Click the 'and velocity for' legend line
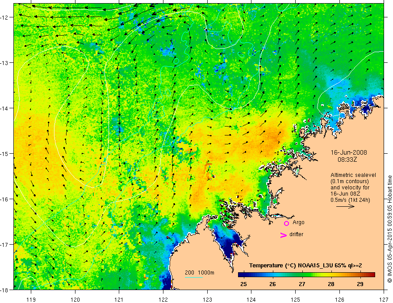Screen dimensions: 393x303 (x=350, y=188)
